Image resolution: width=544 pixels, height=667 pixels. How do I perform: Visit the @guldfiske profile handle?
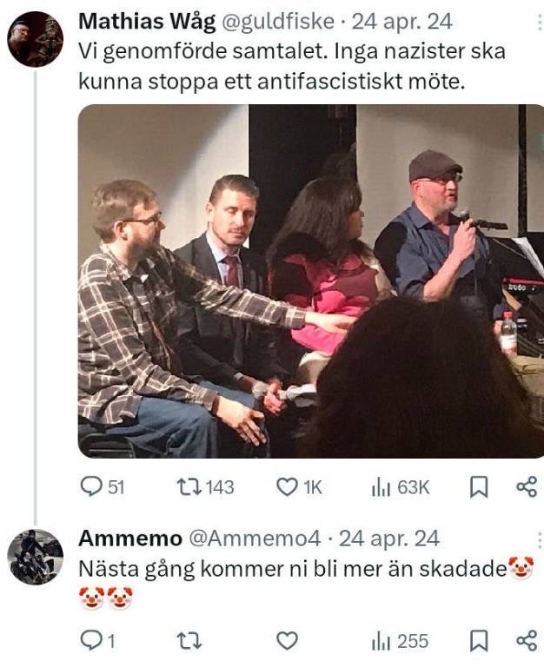(x=278, y=21)
